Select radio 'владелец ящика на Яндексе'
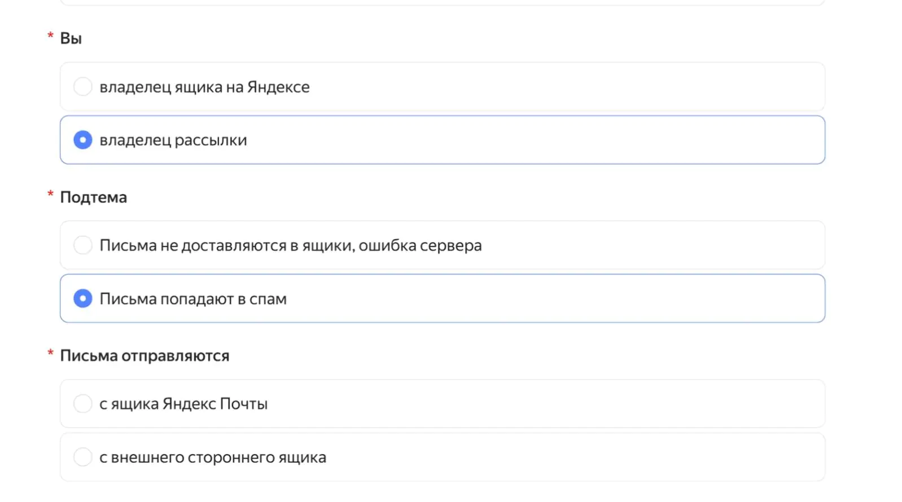Image resolution: width=902 pixels, height=502 pixels. [x=442, y=87]
